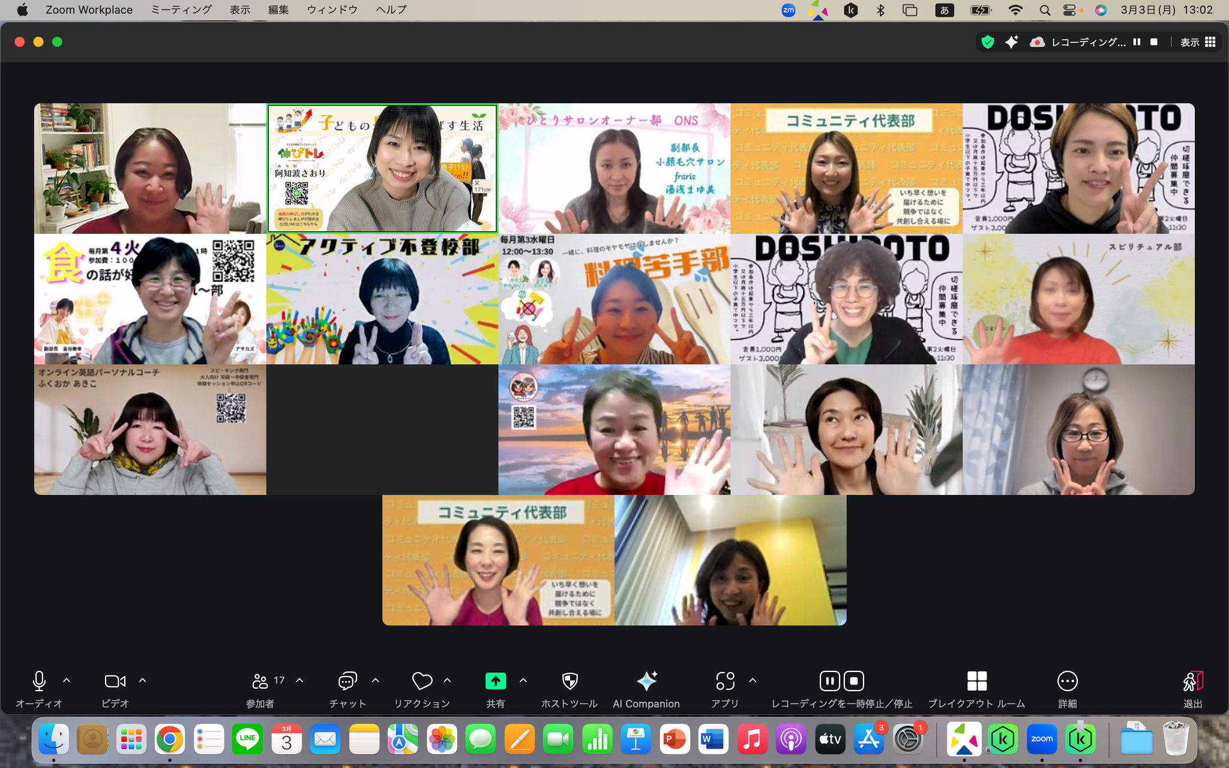This screenshot has width=1229, height=768.
Task: Click the battery status icon
Action: tap(981, 10)
